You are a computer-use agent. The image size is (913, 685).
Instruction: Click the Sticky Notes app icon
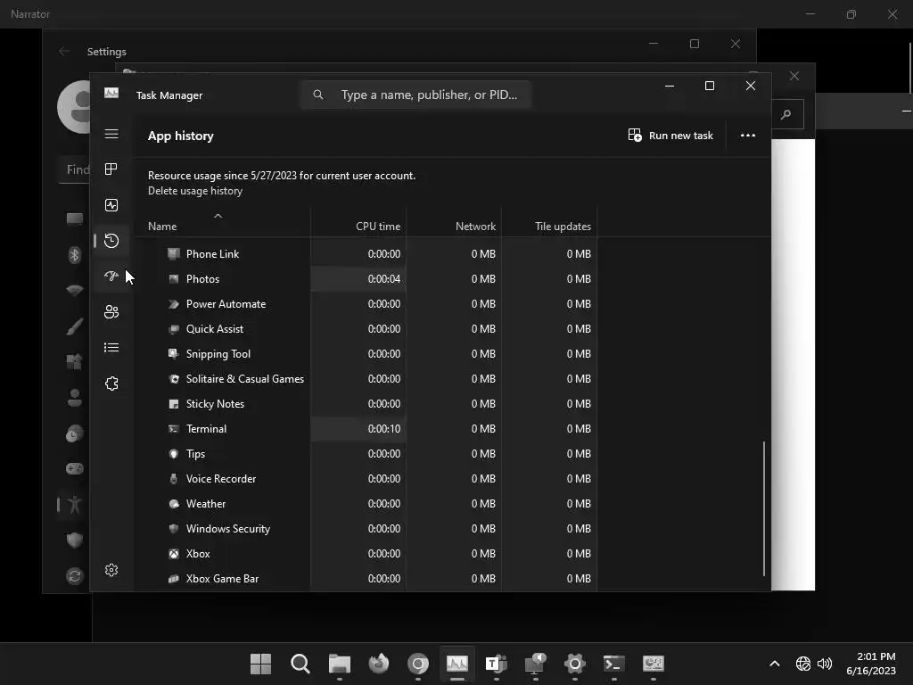(x=174, y=404)
